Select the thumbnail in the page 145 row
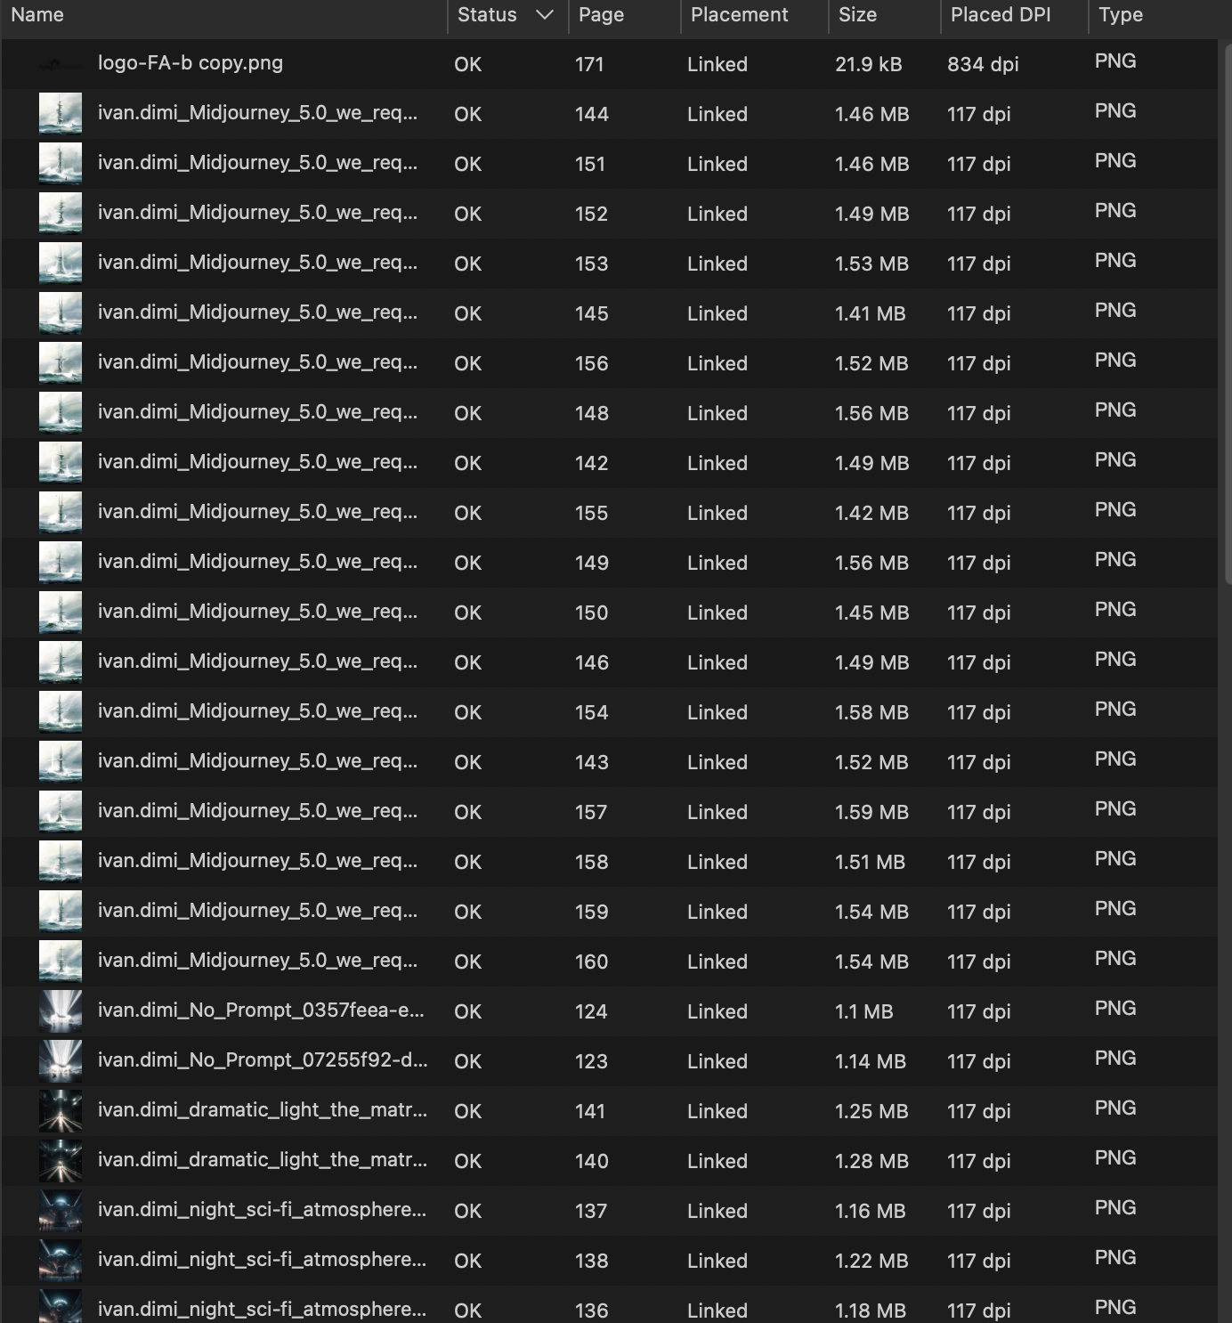The width and height of the screenshot is (1232, 1323). [61, 313]
